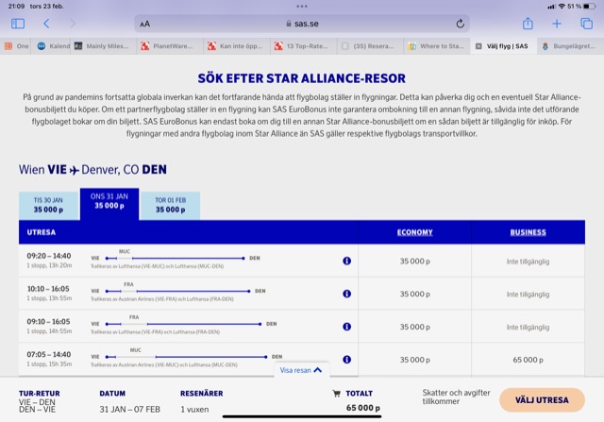Viewport: 604px width, 422px height.
Task: Open a new Safari tab
Action: click(x=557, y=24)
